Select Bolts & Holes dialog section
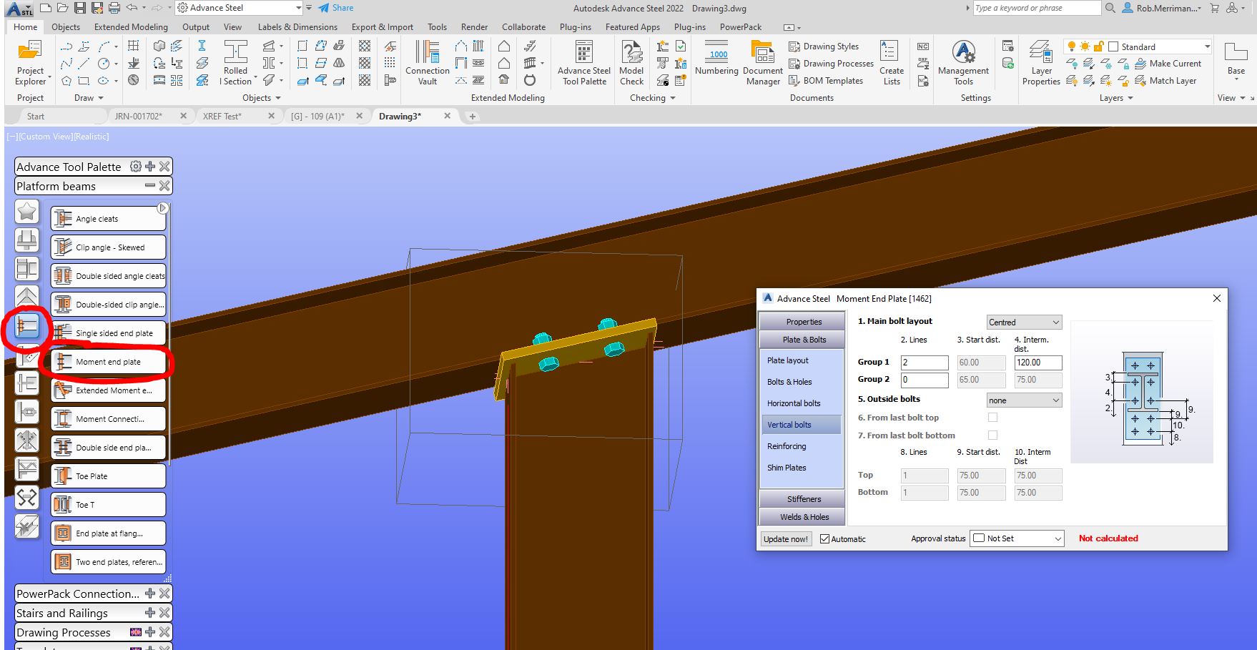This screenshot has height=650, width=1257. (x=789, y=382)
